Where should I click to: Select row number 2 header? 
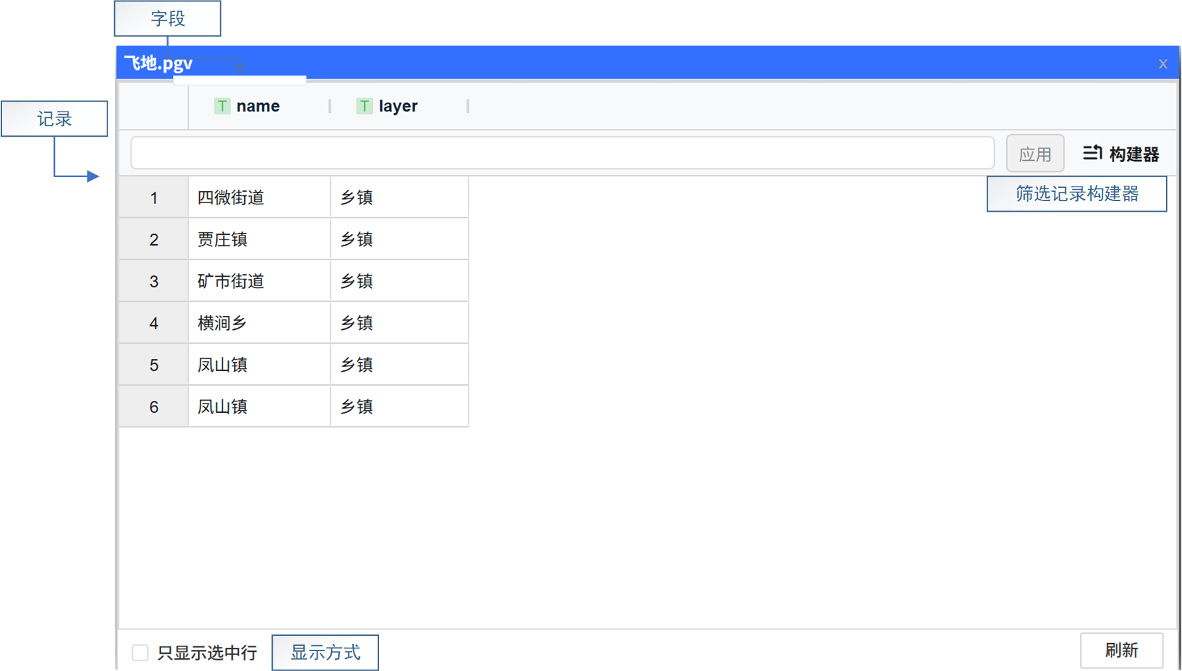pos(154,240)
